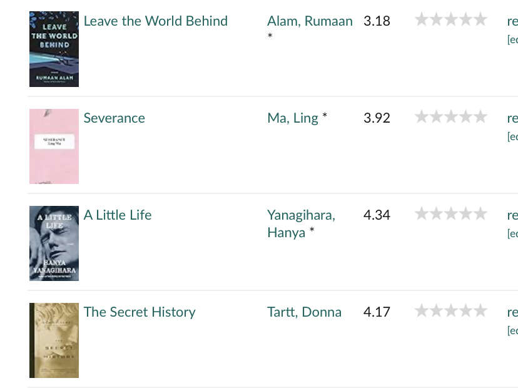View author Alam, Rumaan page
518x388 pixels.
pos(310,21)
